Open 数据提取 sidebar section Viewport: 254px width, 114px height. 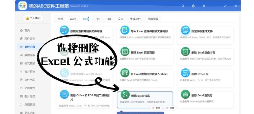click(30, 55)
